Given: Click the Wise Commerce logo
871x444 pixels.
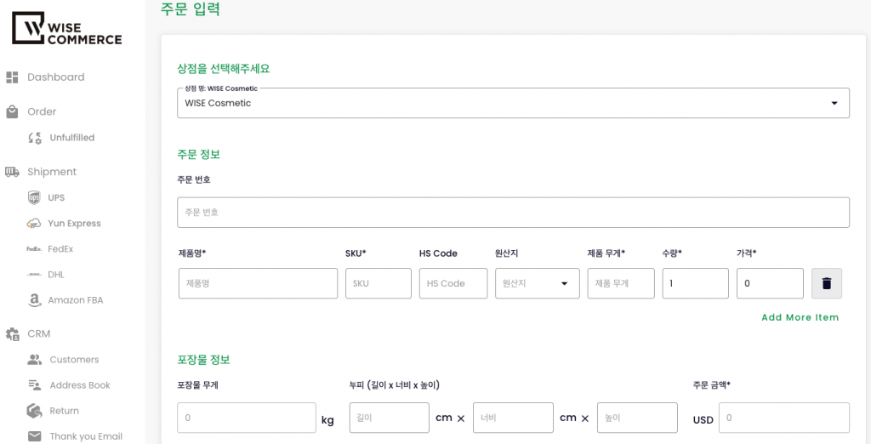Looking at the screenshot, I should 66,29.
